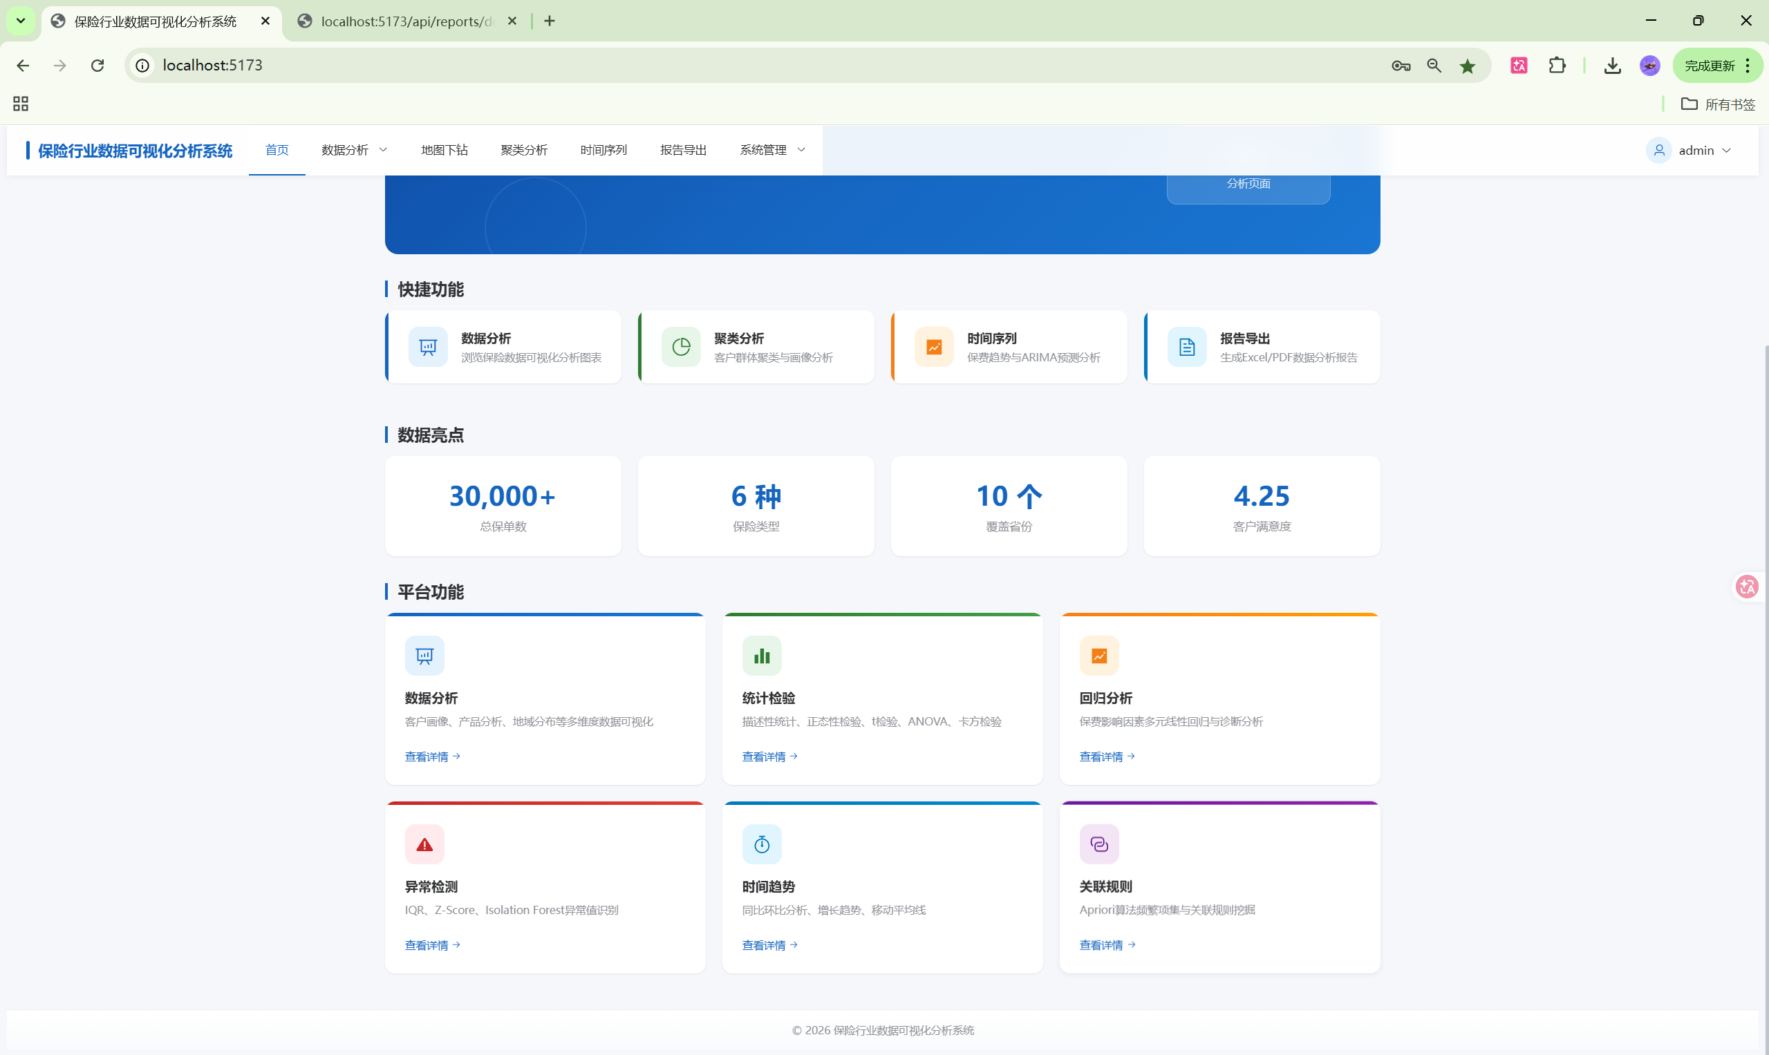
Task: Click the 统计检验 bar chart icon
Action: pos(761,656)
